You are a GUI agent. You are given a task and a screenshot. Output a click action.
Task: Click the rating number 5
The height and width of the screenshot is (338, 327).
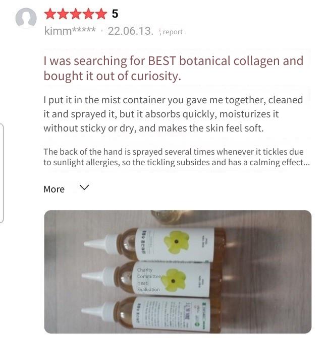[x=115, y=14]
